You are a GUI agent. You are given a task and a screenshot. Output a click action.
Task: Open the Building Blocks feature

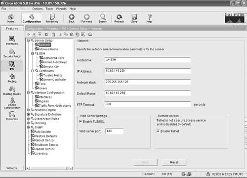[x=12, y=90]
